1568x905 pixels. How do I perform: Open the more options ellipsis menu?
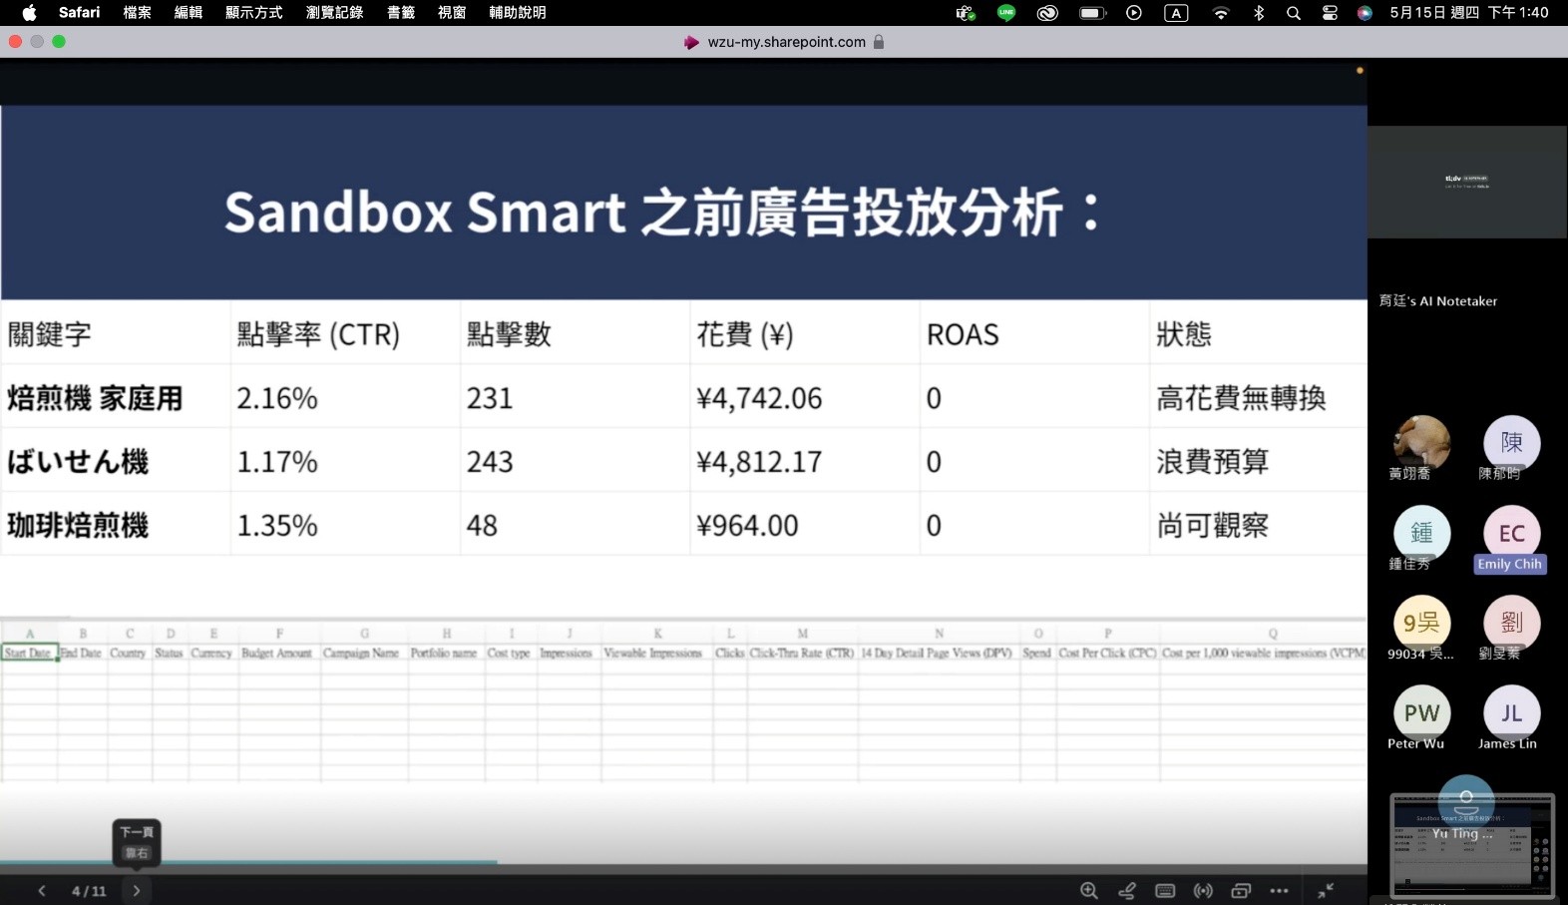(x=1280, y=890)
